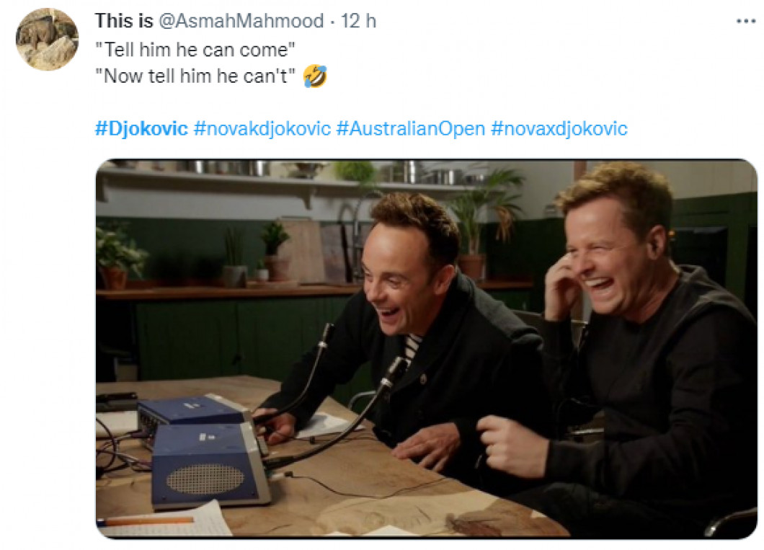Click the user's profile avatar picture
764x550 pixels.
click(47, 40)
